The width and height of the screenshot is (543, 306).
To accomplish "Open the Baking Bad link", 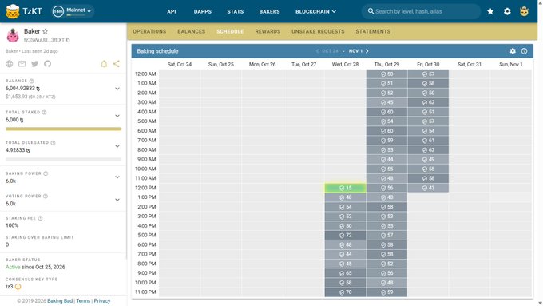I will pyautogui.click(x=60, y=300).
